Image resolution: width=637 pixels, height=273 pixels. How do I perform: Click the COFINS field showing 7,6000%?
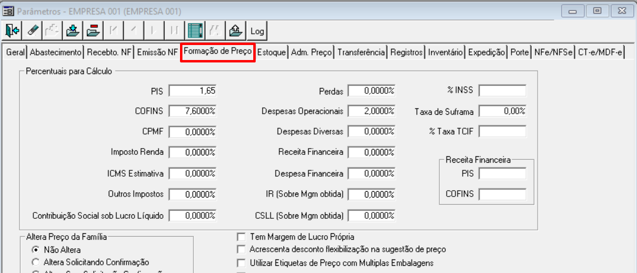coord(193,111)
